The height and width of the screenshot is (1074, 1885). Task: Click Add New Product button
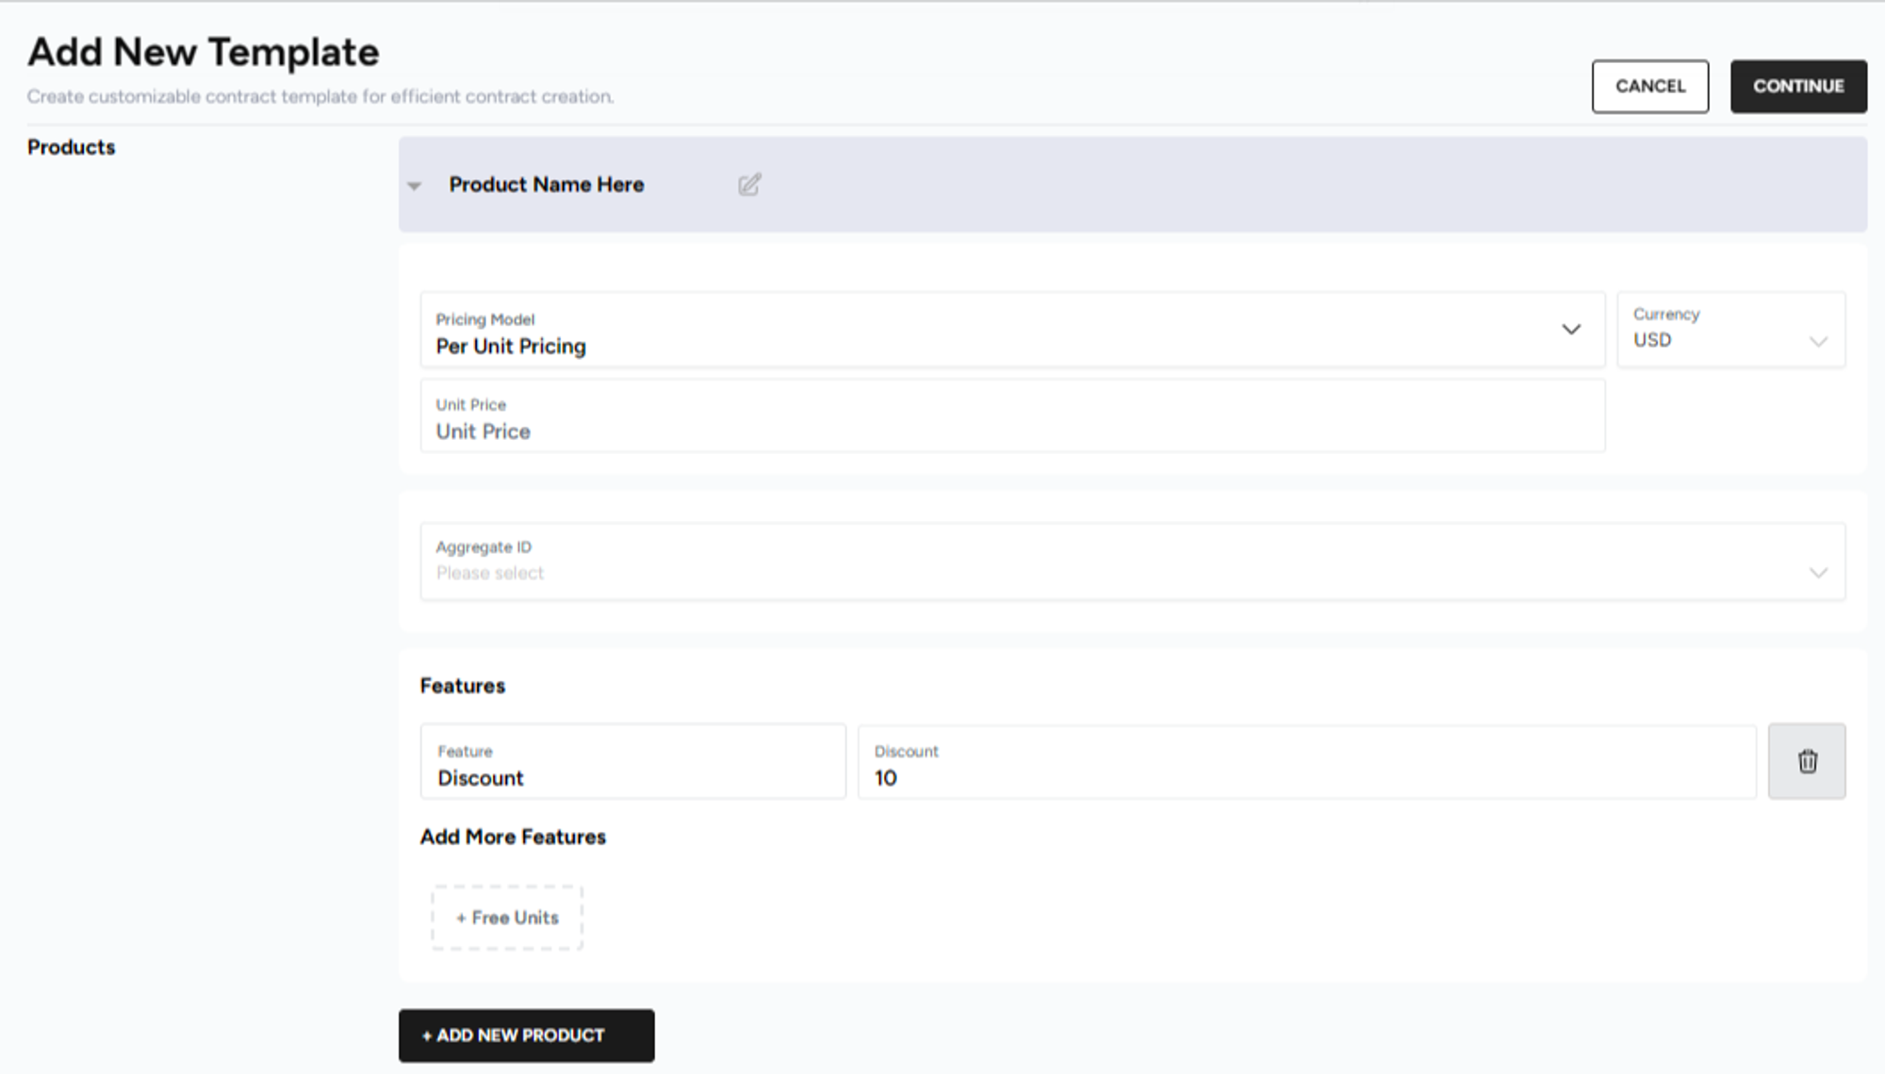pos(526,1035)
